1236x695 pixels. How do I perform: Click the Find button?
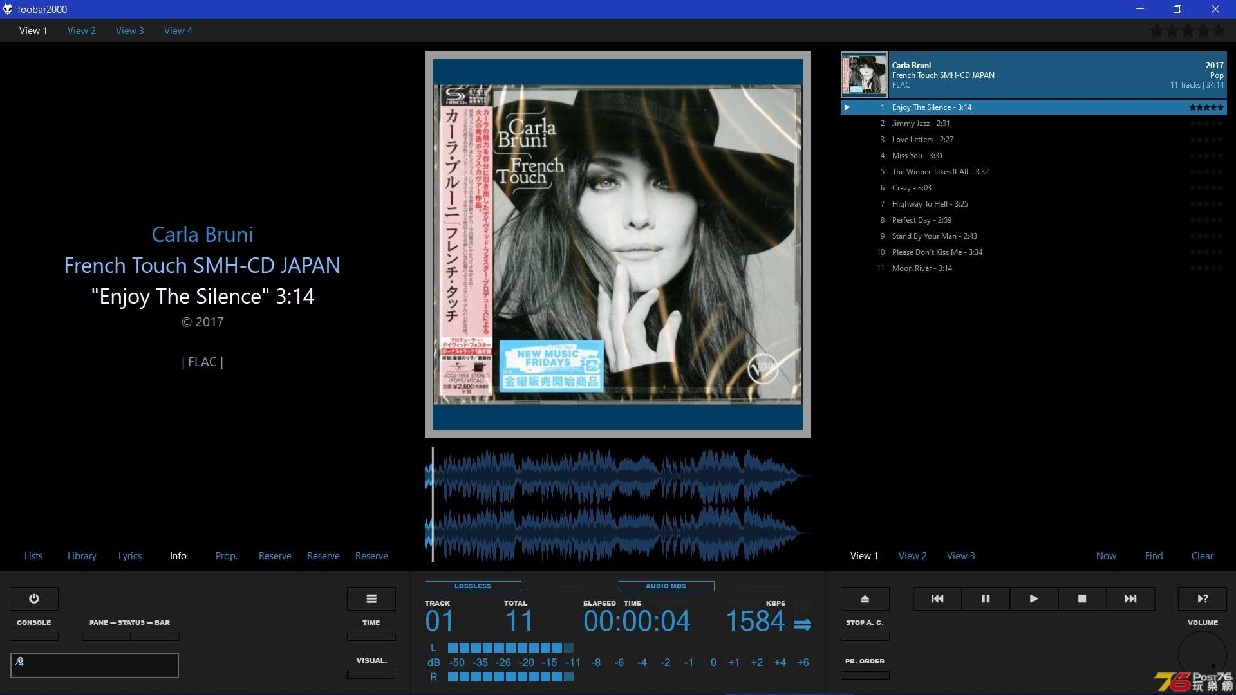tap(1154, 555)
